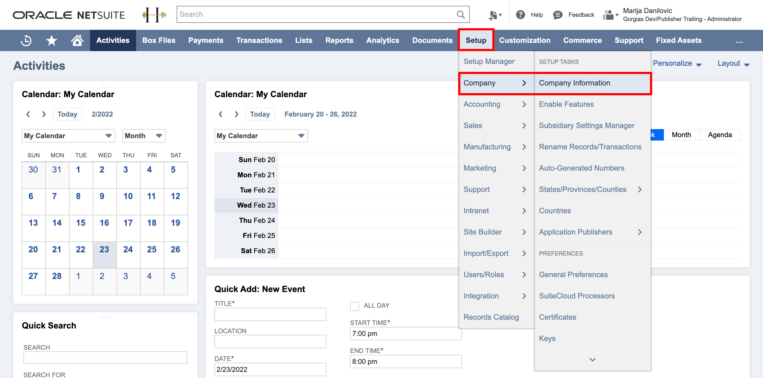Select day 14 in the month calendar
This screenshot has width=763, height=378.
(x=57, y=228)
